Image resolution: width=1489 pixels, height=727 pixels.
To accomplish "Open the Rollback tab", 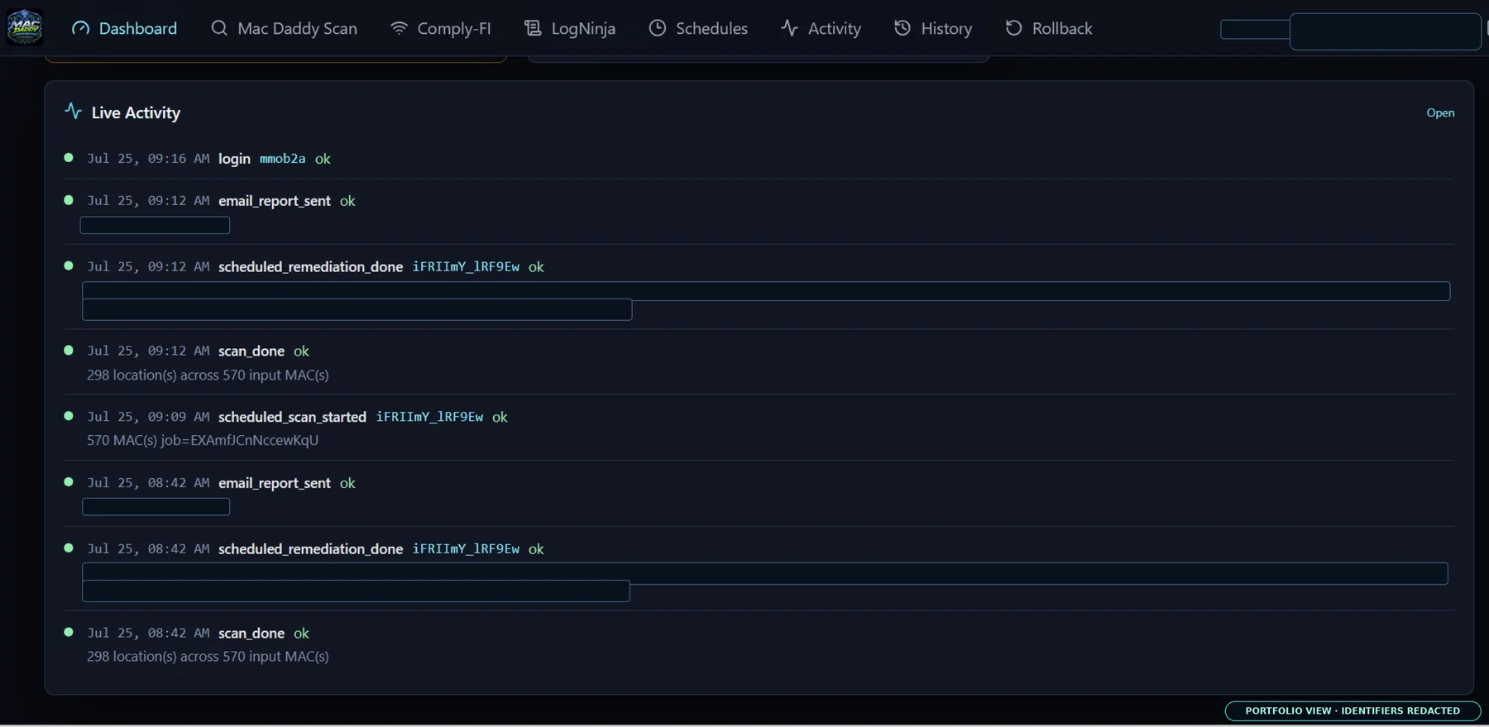I will (x=1049, y=28).
